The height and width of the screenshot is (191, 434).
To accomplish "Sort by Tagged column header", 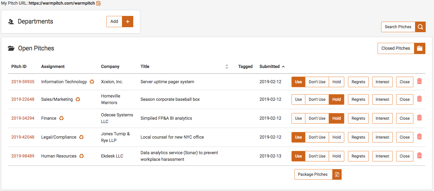I will (x=245, y=67).
